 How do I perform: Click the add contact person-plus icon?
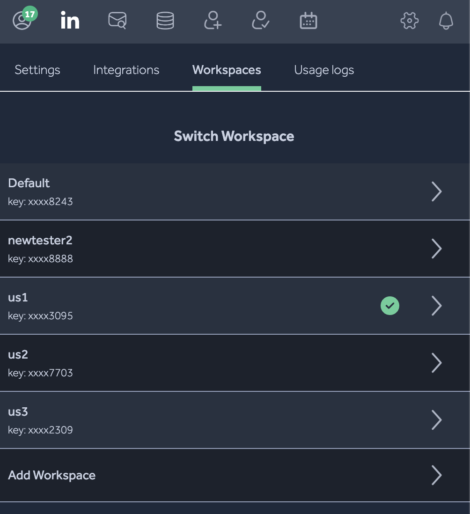(213, 21)
